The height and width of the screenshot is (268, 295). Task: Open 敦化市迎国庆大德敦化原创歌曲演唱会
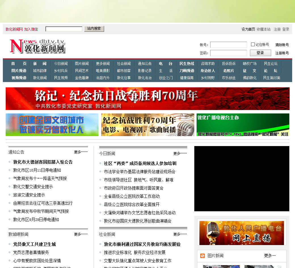point(138,221)
